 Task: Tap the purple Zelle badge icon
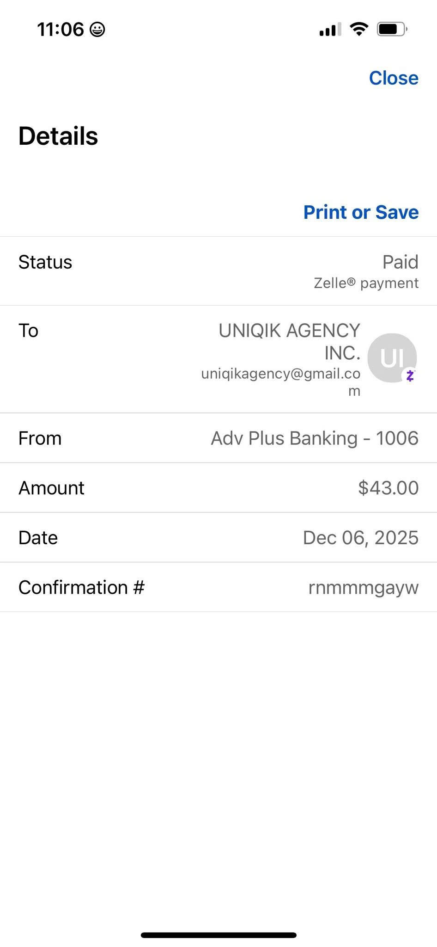(410, 375)
